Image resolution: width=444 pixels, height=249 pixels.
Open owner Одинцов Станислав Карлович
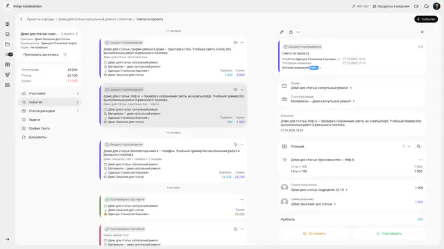coord(318,59)
